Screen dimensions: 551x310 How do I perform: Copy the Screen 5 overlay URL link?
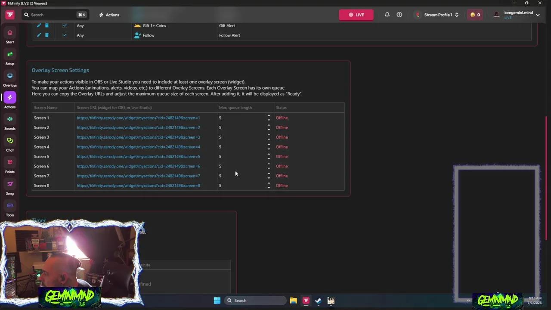point(138,156)
